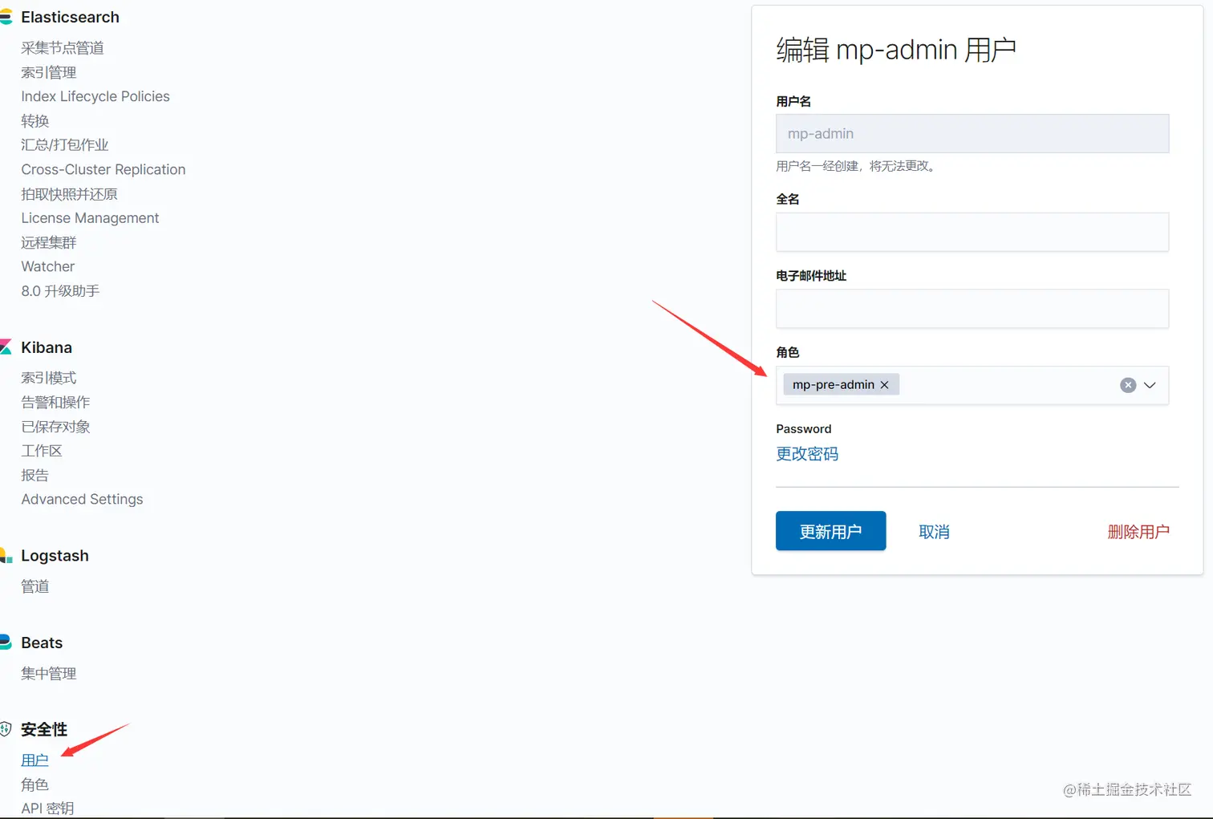Open the 8.0 升级助手
The width and height of the screenshot is (1213, 819).
tap(60, 291)
